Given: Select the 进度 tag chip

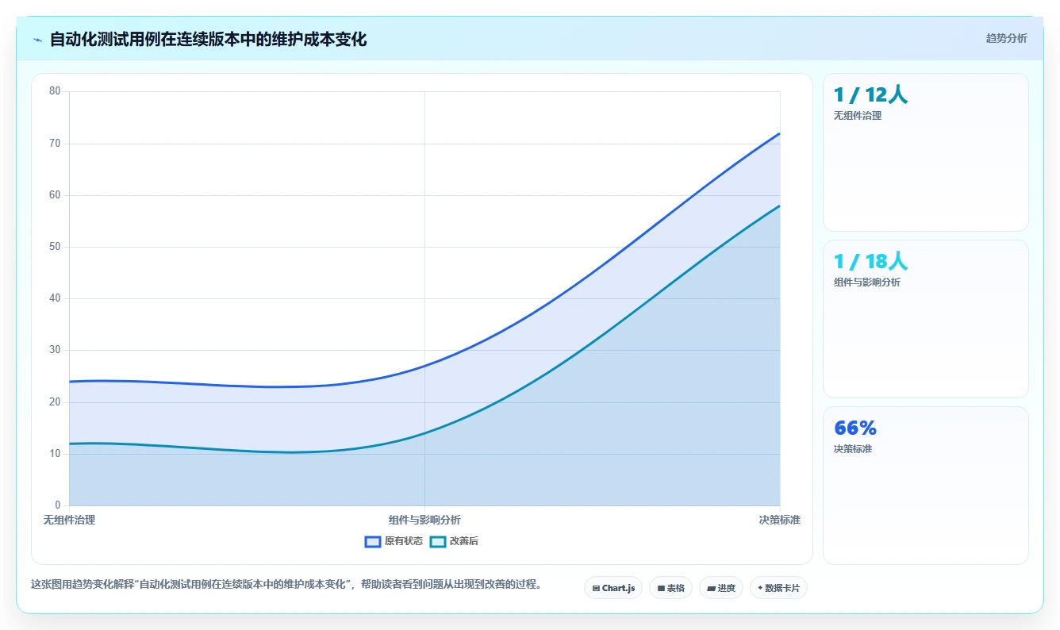Looking at the screenshot, I should 721,588.
